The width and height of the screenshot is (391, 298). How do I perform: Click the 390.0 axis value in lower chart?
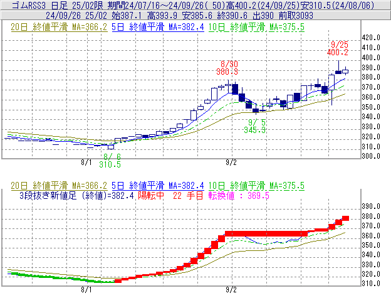coord(371,206)
